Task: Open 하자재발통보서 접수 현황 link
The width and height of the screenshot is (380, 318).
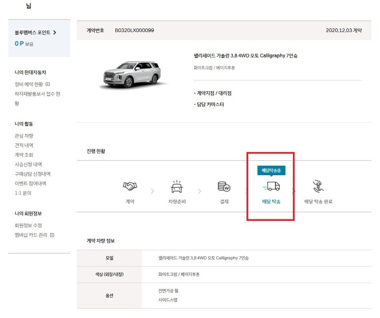Action: click(x=37, y=99)
